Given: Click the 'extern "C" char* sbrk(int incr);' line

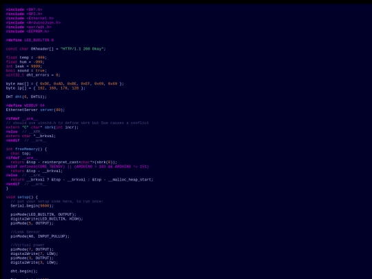Looking at the screenshot, I should (42, 127).
